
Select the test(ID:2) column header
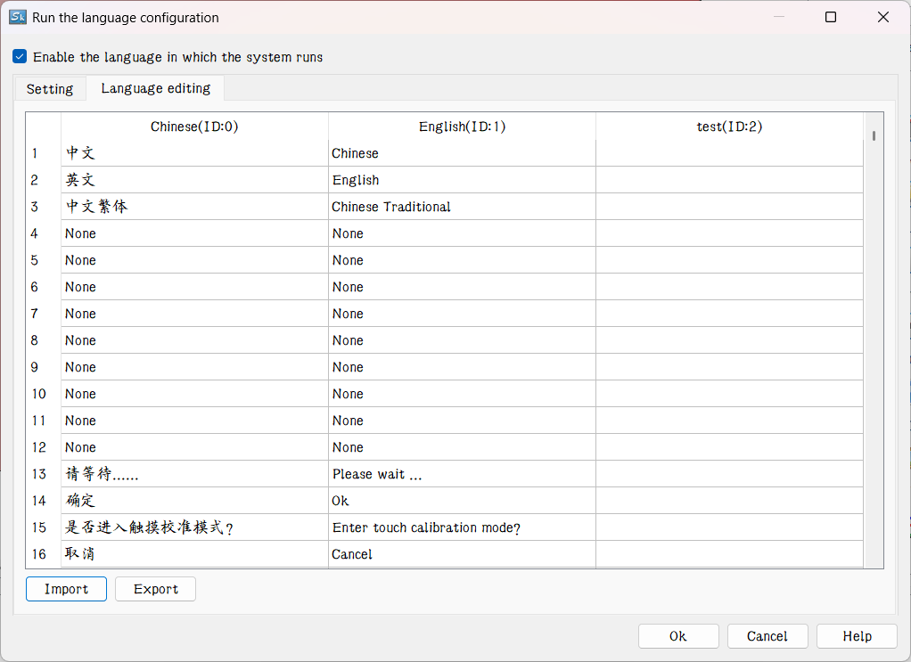tap(729, 127)
